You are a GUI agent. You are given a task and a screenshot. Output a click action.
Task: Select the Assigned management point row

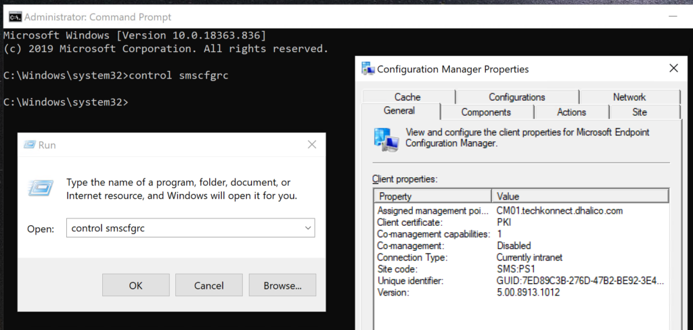pyautogui.click(x=521, y=211)
